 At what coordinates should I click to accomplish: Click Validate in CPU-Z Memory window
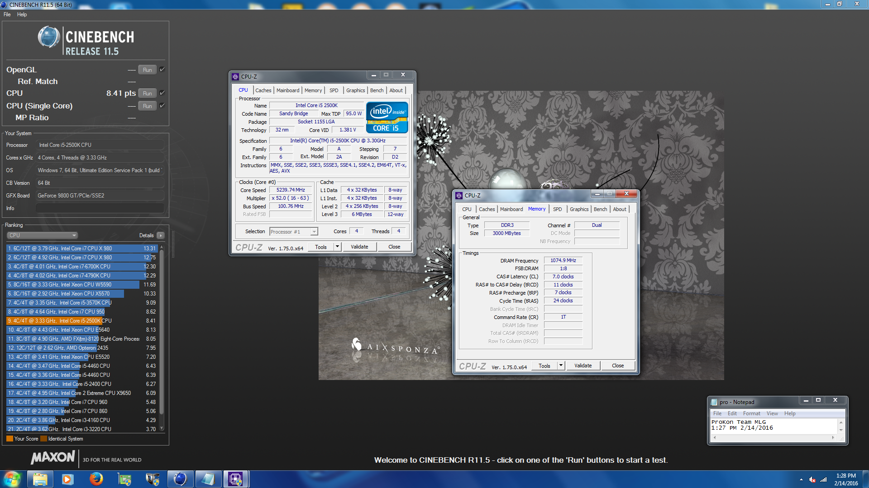583,366
